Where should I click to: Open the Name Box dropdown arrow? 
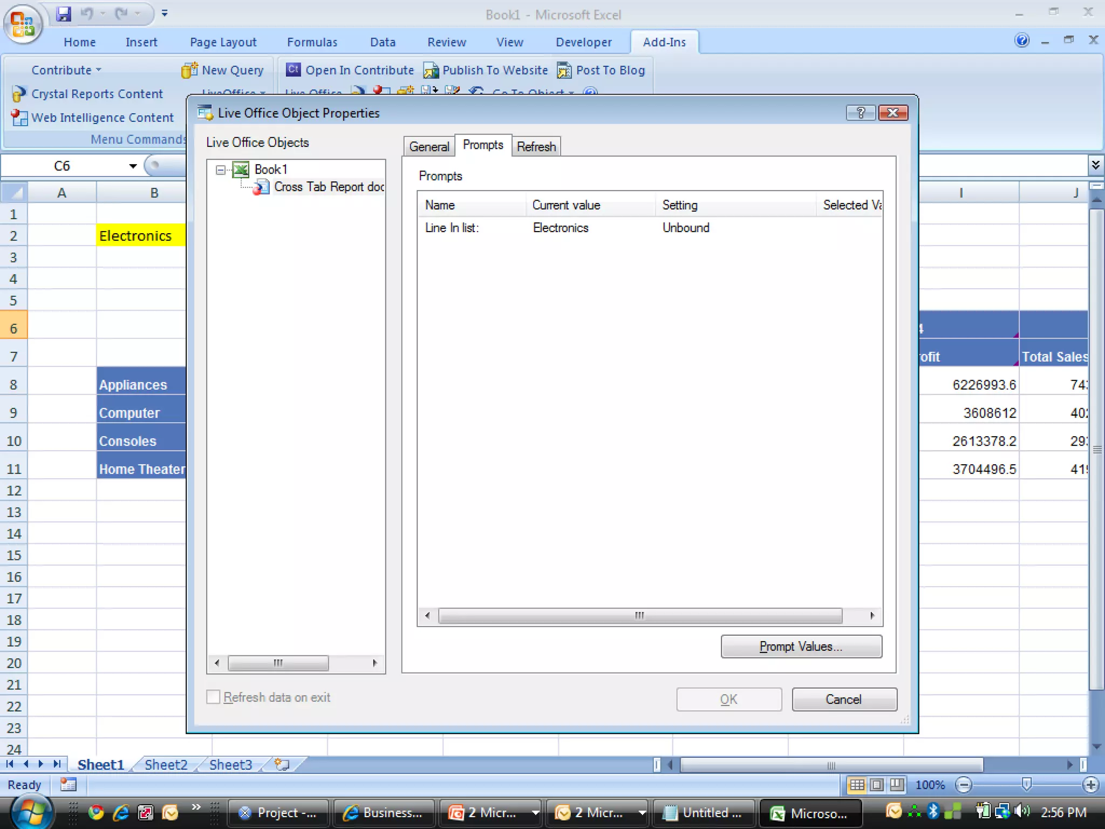pos(133,166)
